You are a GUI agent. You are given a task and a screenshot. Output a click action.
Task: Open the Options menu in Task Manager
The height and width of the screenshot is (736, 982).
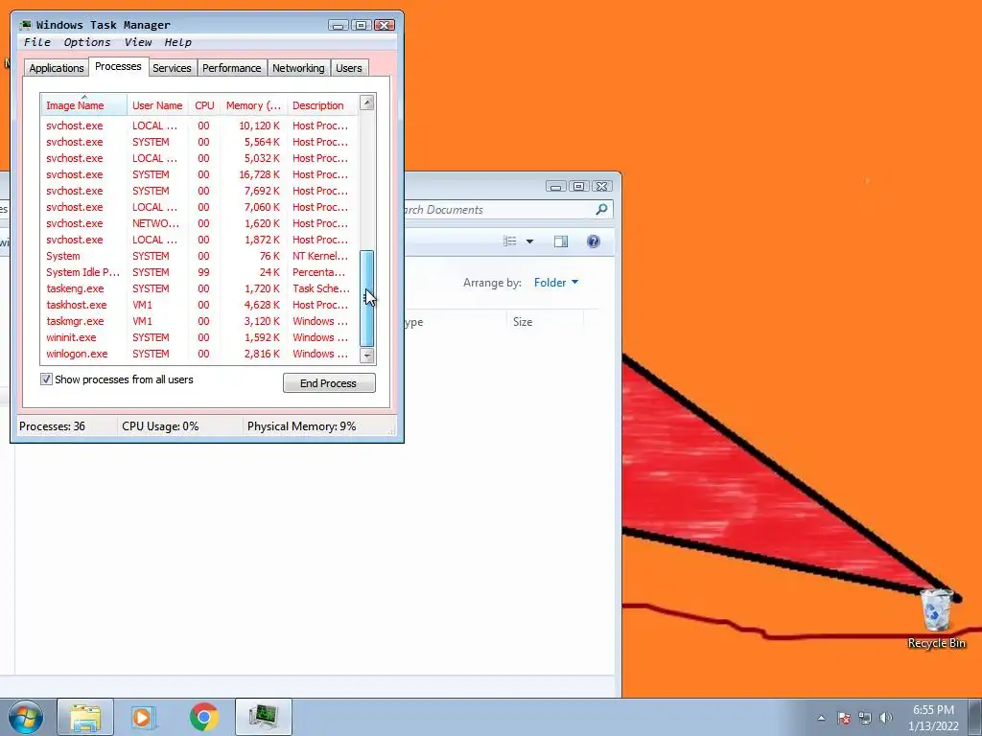coord(87,42)
